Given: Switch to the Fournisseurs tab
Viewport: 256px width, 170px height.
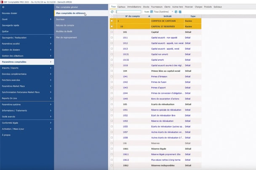Looking at the screenshot, I should 157,7.
